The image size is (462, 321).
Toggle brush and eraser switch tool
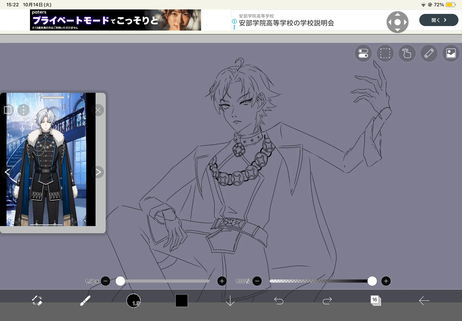(x=37, y=301)
